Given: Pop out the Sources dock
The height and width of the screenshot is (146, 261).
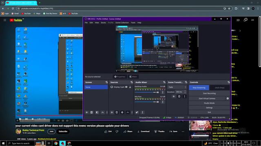Looking at the screenshot, I should [x=132, y=82].
